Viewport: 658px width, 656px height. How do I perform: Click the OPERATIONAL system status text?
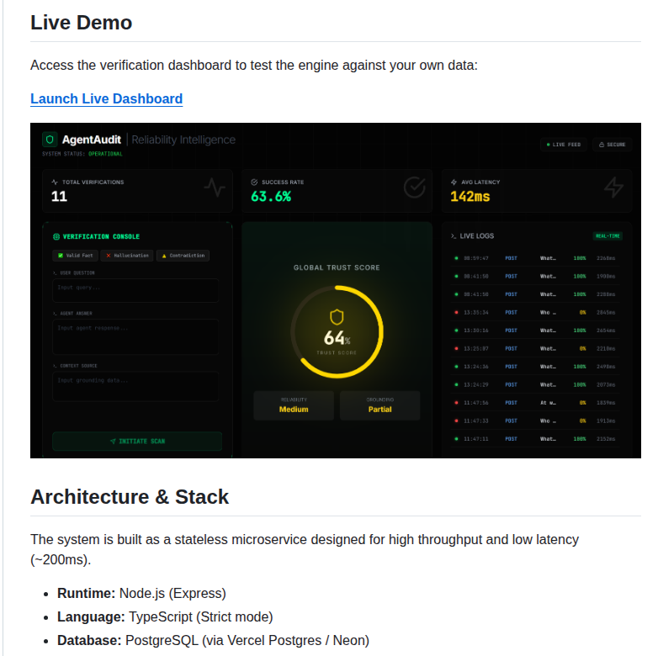tap(105, 154)
